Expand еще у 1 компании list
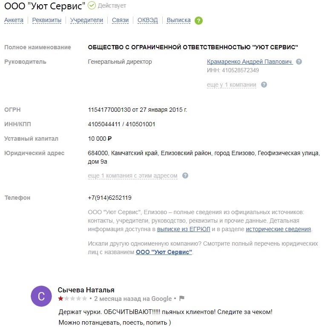333x334 pixels. [231, 85]
